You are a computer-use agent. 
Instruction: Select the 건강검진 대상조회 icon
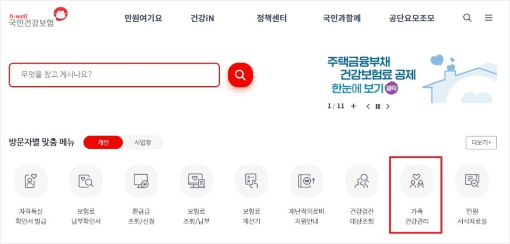click(x=362, y=181)
